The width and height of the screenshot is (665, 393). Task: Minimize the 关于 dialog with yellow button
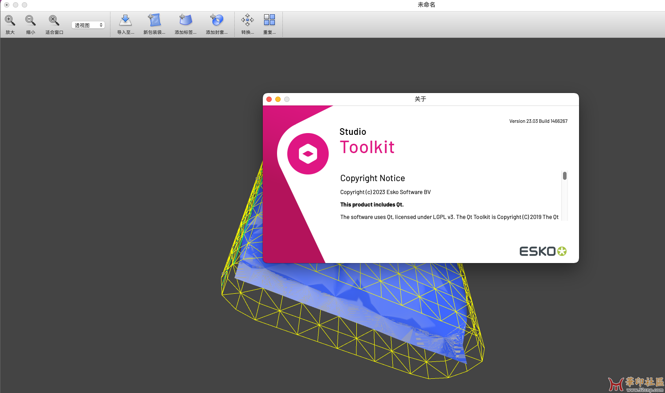point(278,99)
